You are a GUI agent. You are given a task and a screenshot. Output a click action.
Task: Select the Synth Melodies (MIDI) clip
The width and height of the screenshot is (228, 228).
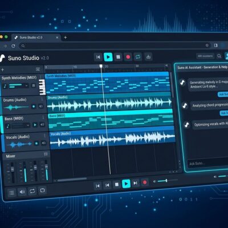(x=108, y=83)
